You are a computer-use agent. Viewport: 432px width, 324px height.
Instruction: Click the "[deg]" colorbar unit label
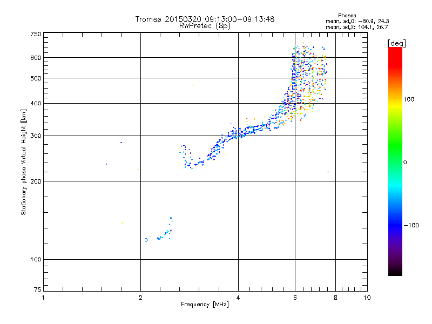[x=396, y=43]
